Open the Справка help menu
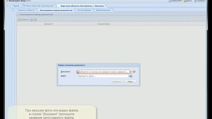Viewport: 212px width, 119px height. [200, 1]
